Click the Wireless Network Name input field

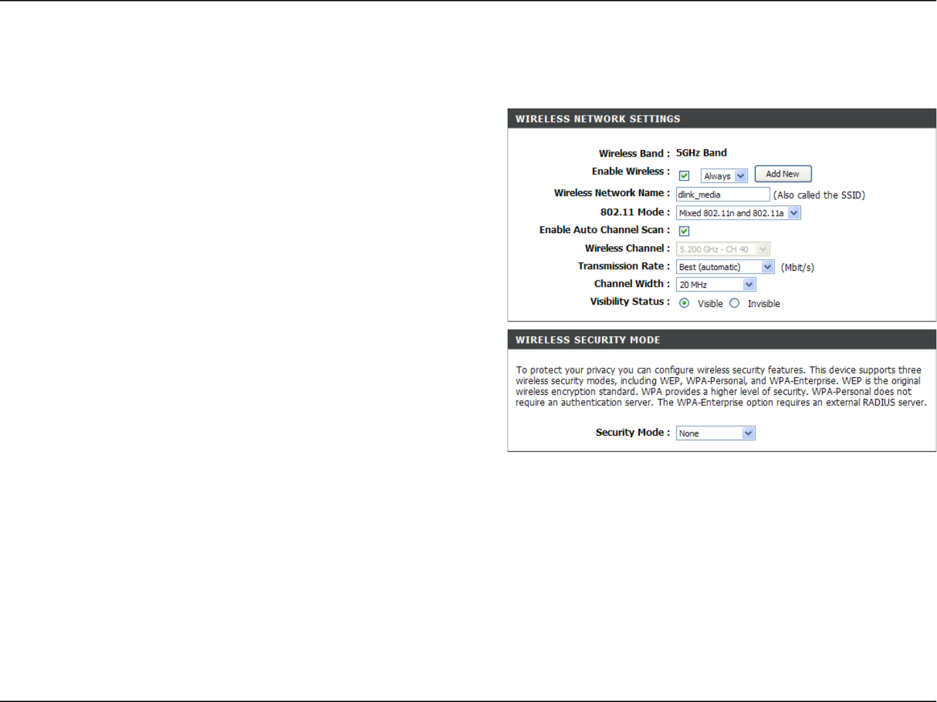723,194
